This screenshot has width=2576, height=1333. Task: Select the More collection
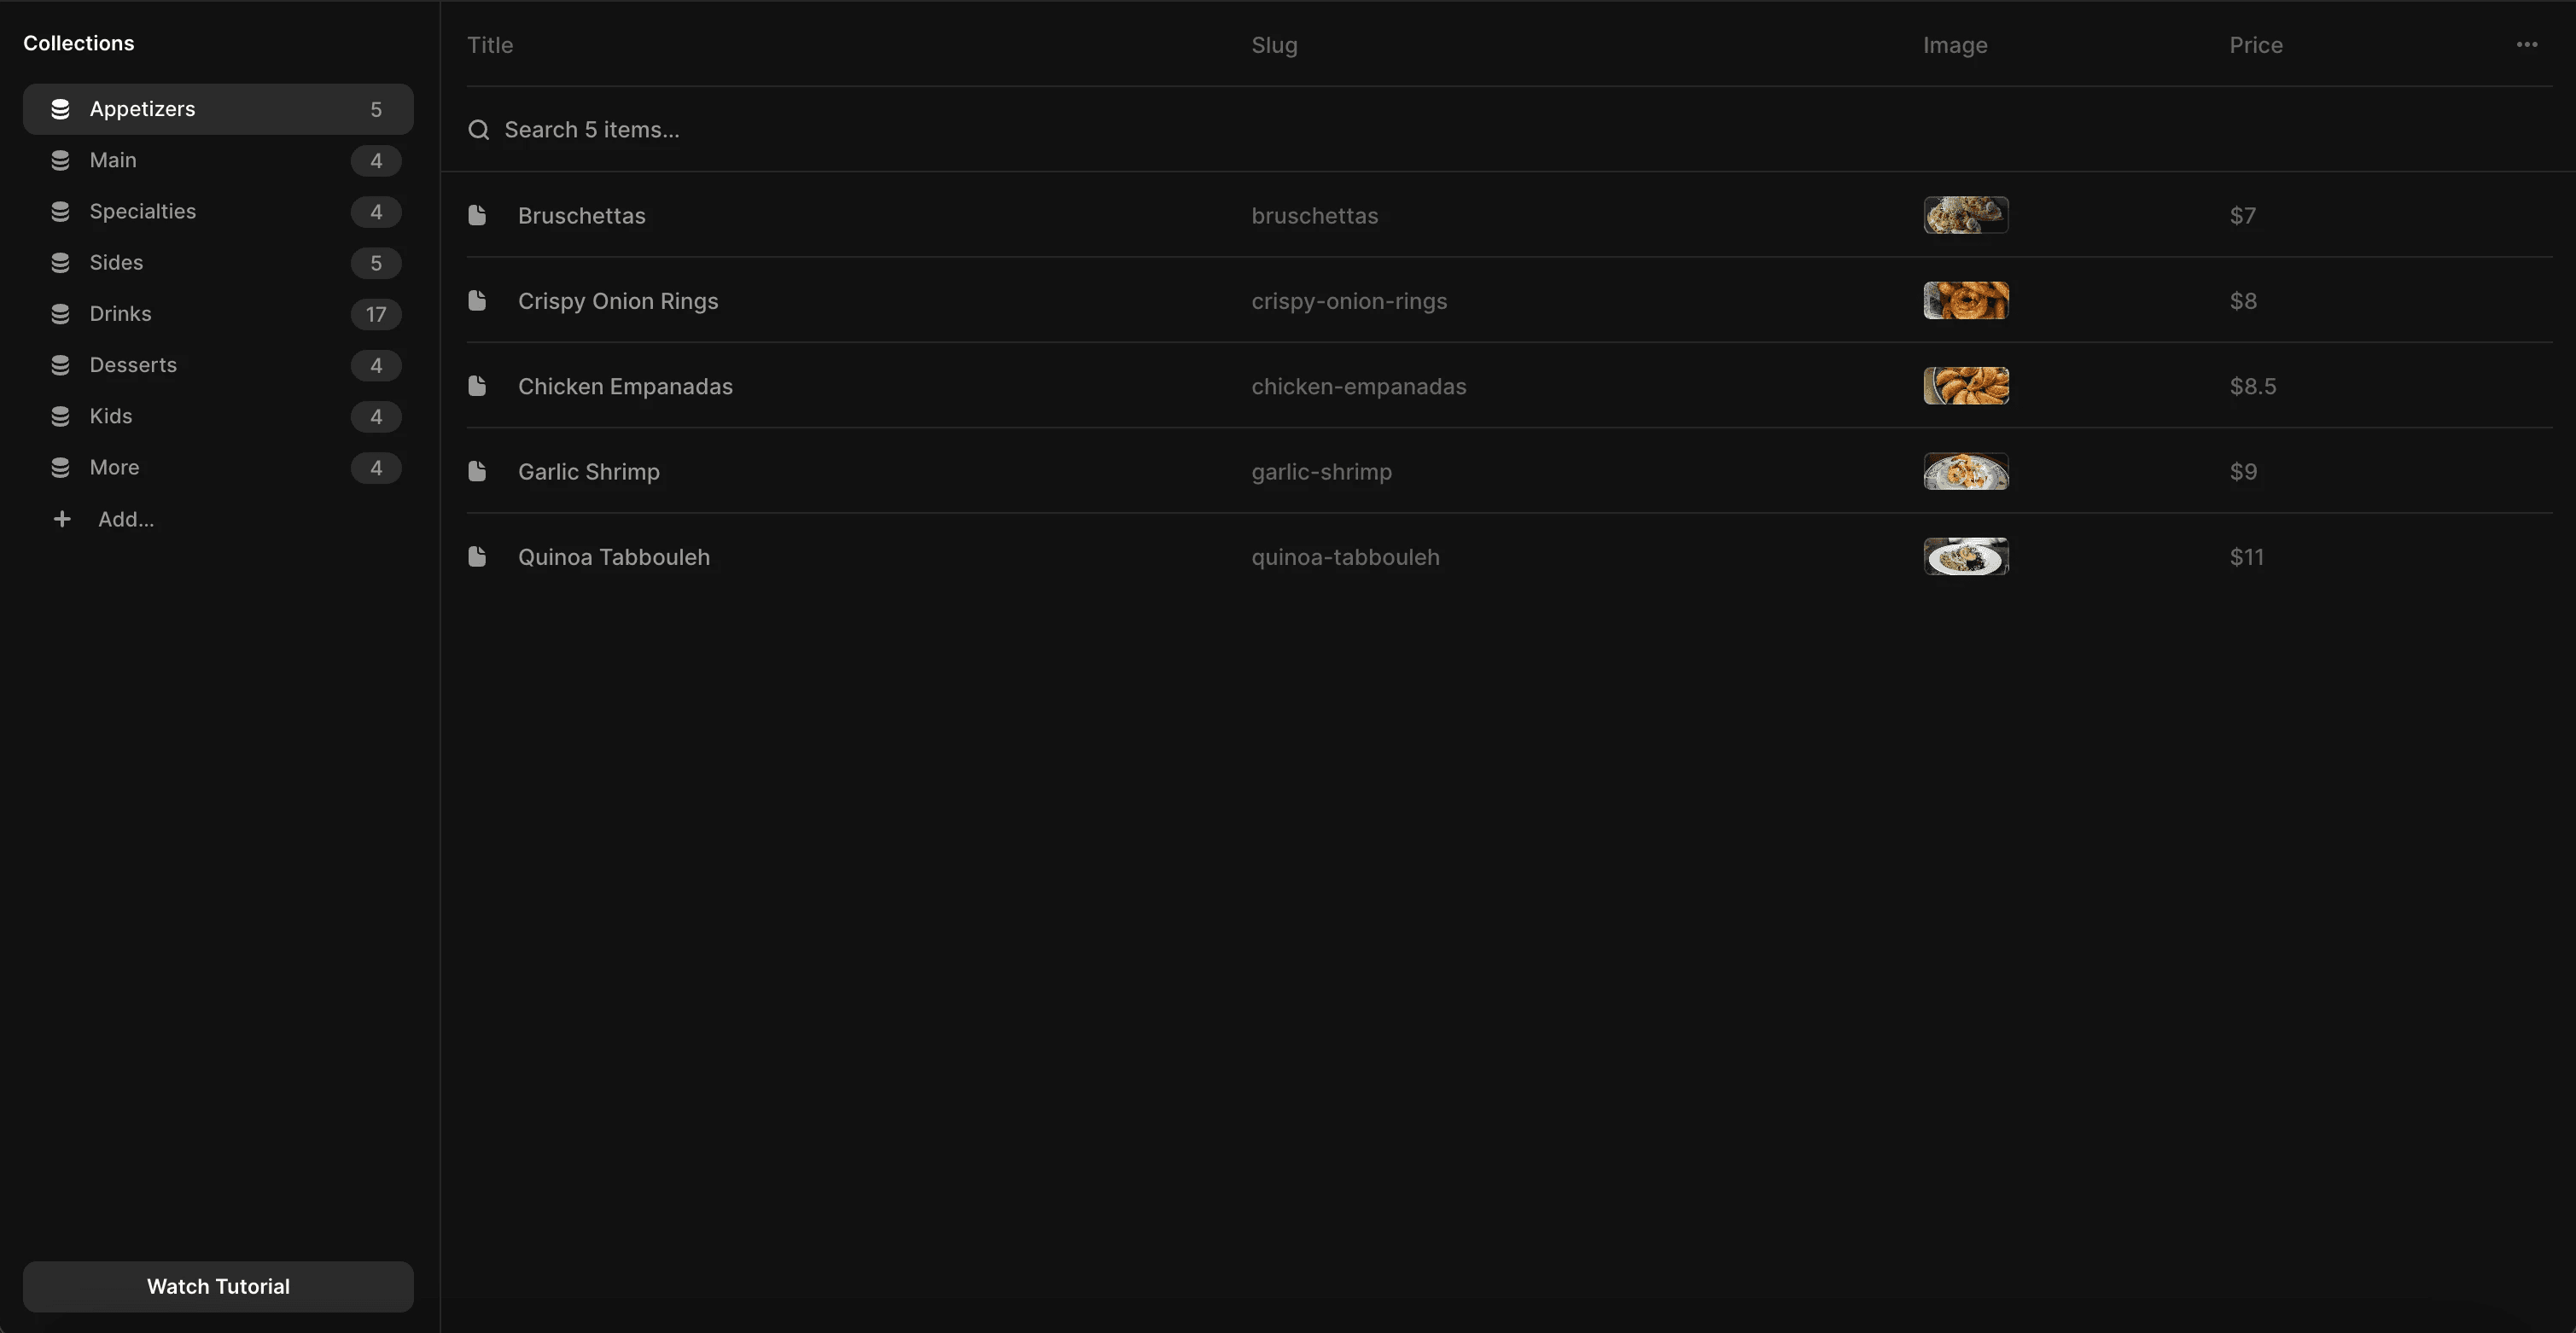point(114,467)
